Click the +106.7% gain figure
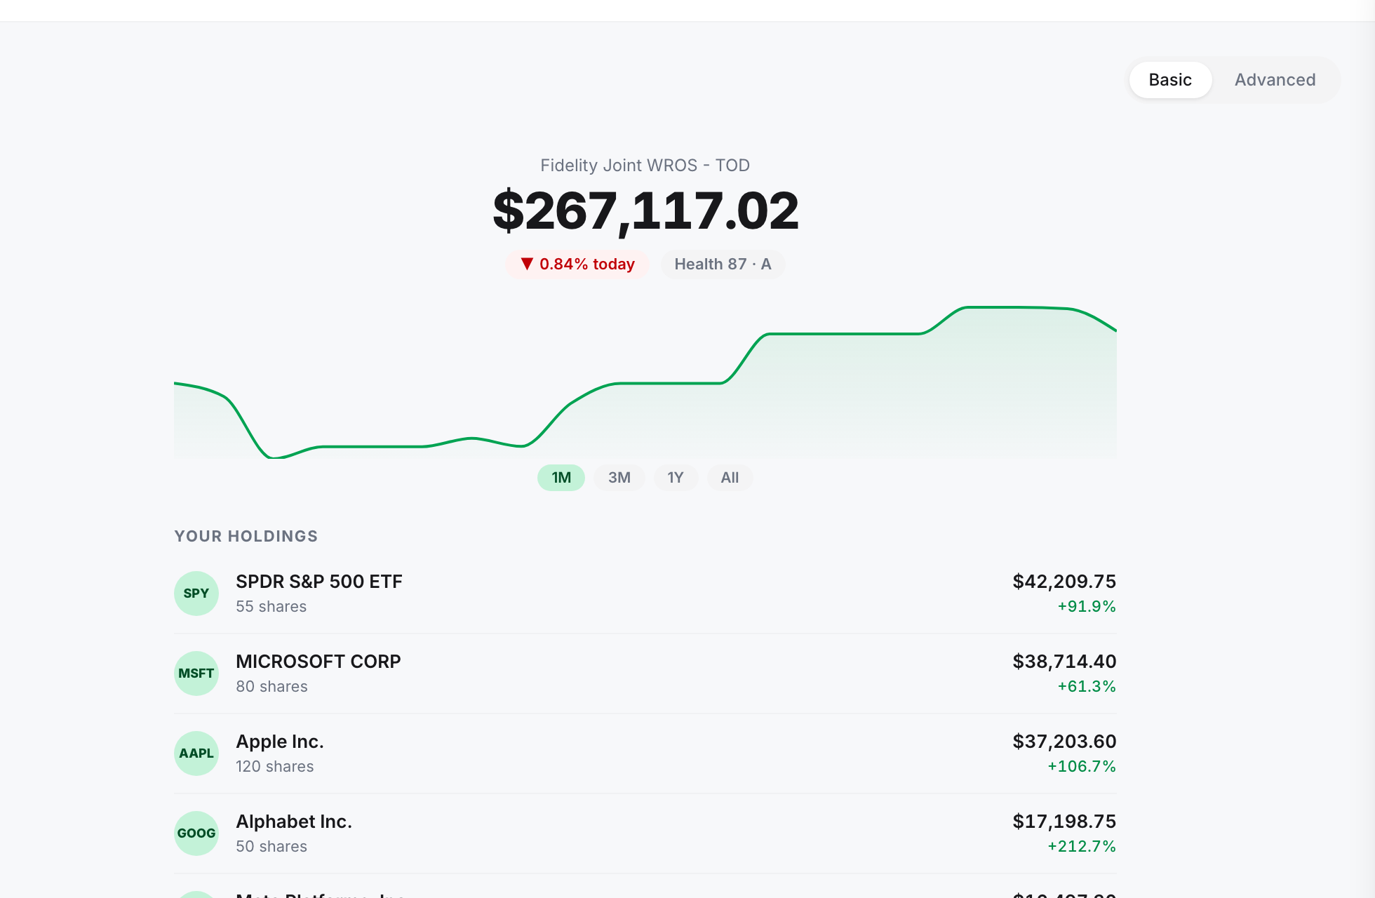The width and height of the screenshot is (1375, 898). [x=1082, y=766]
